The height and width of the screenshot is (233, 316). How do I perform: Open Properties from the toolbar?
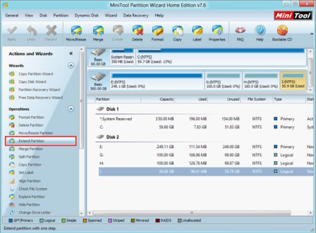coord(217,33)
